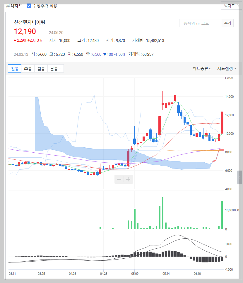Screen dimensions: 243x283
Task: Click the 06.10 date axis label
Action: pyautogui.click(x=197, y=274)
